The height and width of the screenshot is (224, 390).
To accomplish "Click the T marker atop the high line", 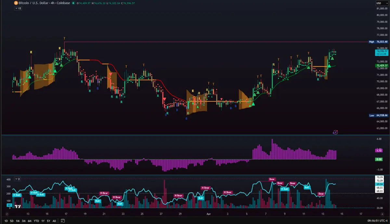I will coord(64,38).
